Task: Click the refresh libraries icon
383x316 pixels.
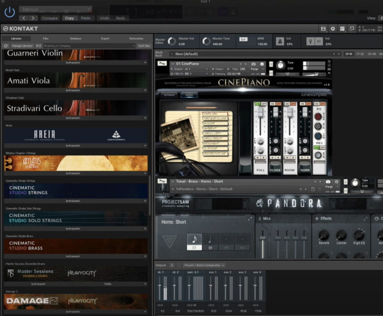Action: coord(6,46)
